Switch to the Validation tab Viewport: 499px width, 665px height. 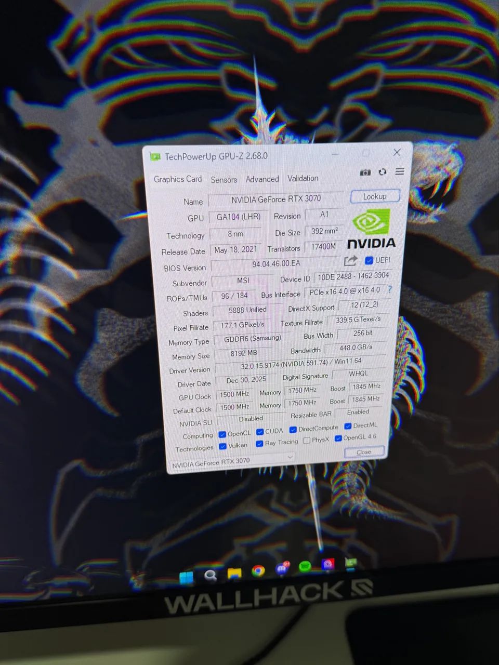click(x=303, y=178)
